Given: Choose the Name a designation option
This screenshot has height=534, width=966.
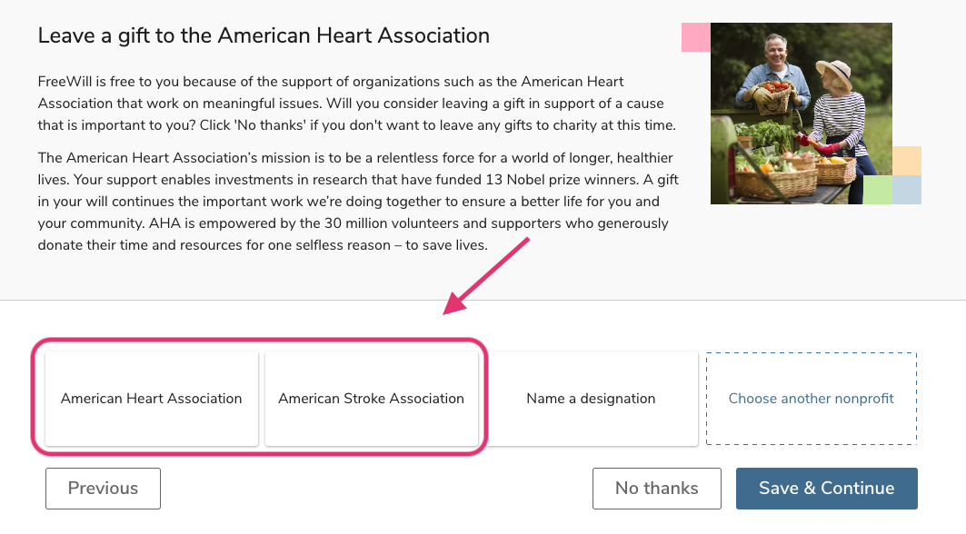Looking at the screenshot, I should pos(591,399).
